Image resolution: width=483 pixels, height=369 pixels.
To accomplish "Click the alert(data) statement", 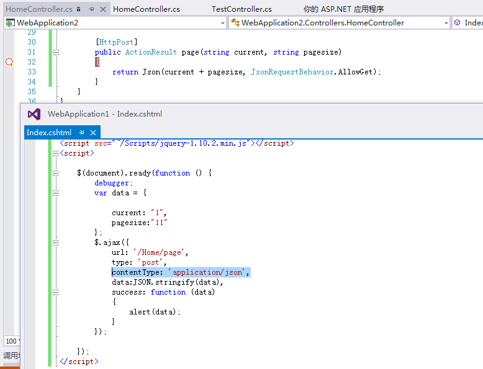I will (x=155, y=312).
